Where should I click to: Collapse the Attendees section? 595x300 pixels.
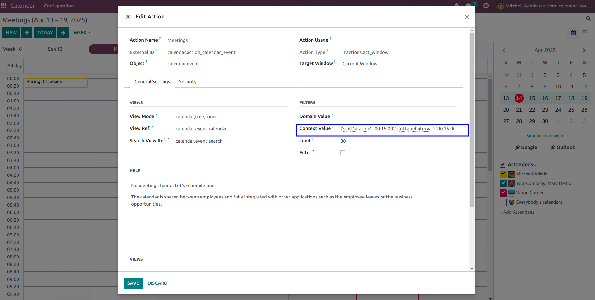522,165
